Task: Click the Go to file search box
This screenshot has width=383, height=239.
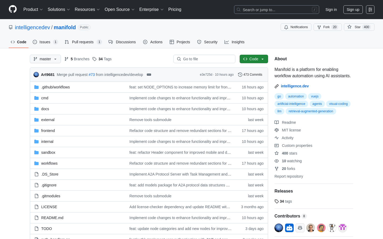Action: (204, 59)
